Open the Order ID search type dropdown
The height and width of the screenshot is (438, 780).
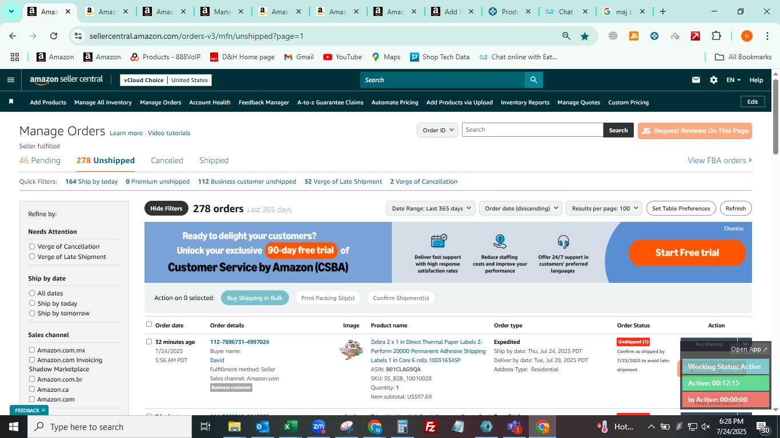click(x=437, y=130)
